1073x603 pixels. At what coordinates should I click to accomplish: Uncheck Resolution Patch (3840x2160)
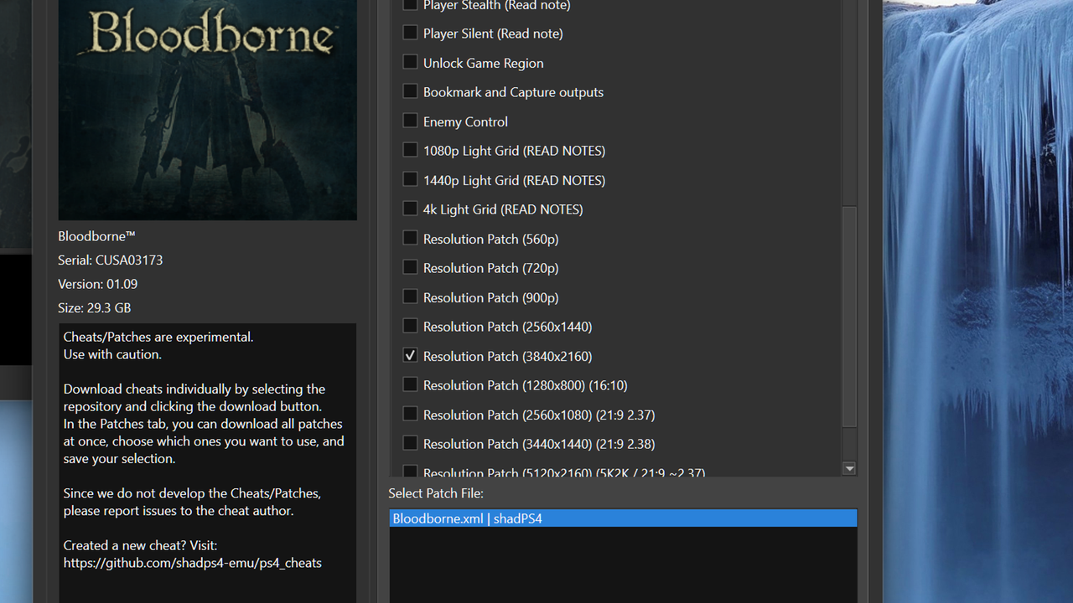click(410, 355)
